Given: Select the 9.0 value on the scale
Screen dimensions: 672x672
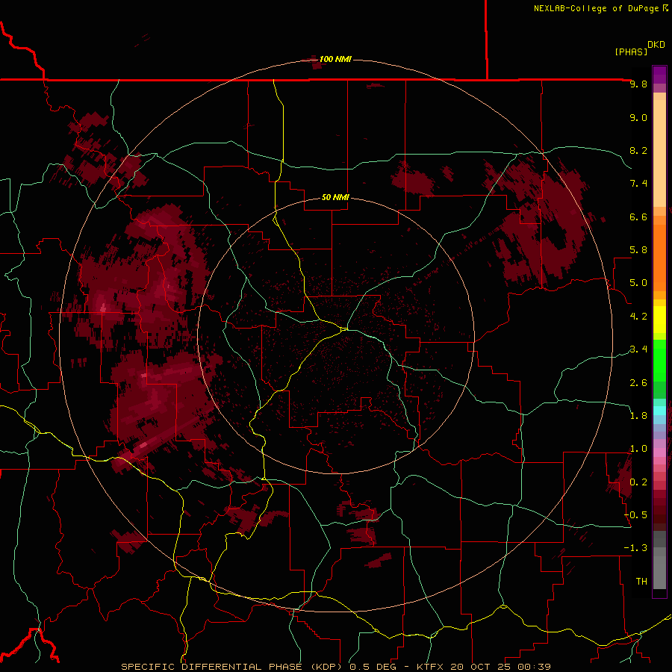Looking at the screenshot, I should 638,117.
